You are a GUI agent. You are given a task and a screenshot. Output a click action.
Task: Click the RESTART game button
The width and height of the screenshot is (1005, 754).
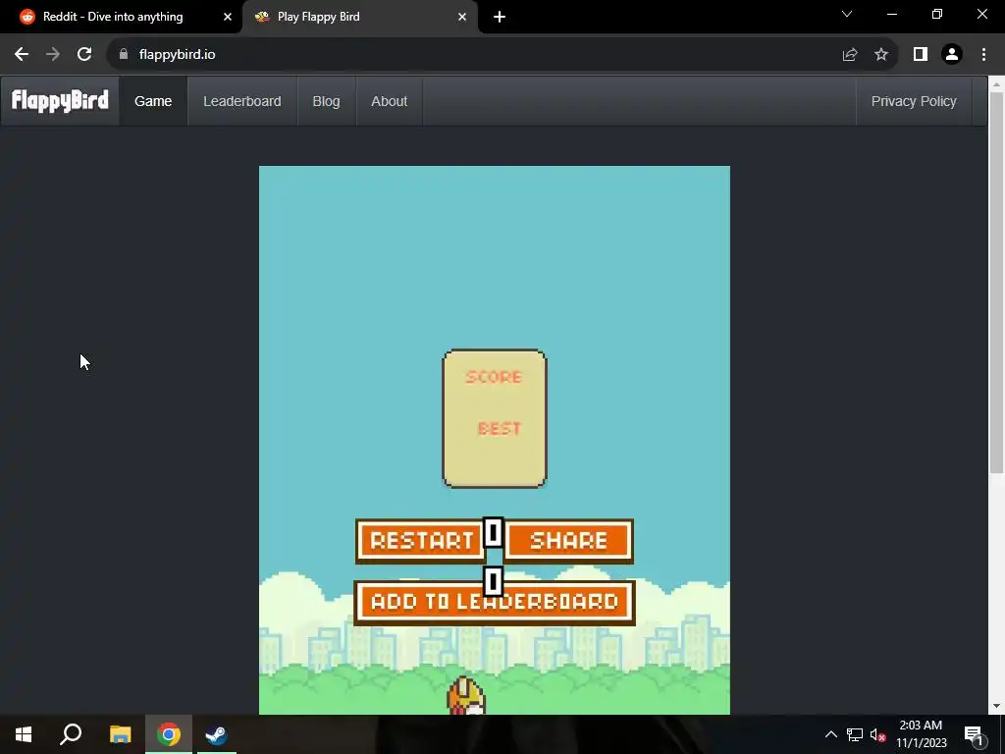point(420,541)
